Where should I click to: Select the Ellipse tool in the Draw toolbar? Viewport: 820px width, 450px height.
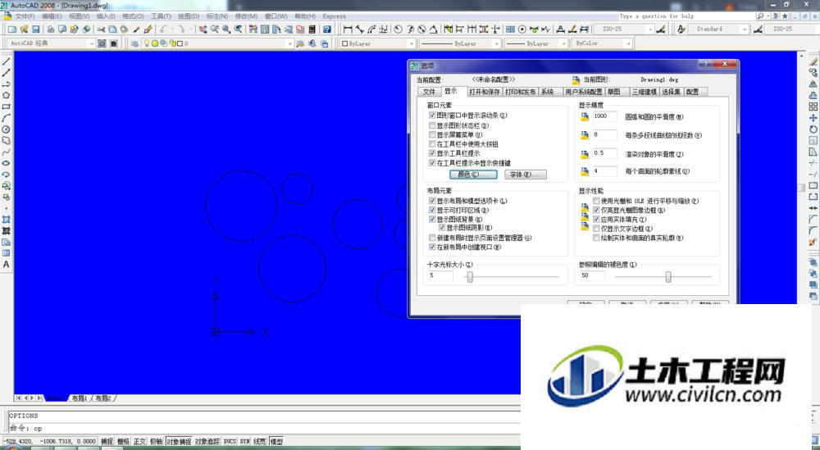tap(7, 163)
